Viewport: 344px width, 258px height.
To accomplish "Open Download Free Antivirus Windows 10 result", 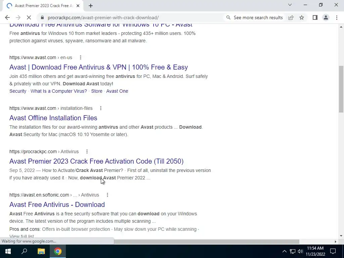I will point(101,25).
